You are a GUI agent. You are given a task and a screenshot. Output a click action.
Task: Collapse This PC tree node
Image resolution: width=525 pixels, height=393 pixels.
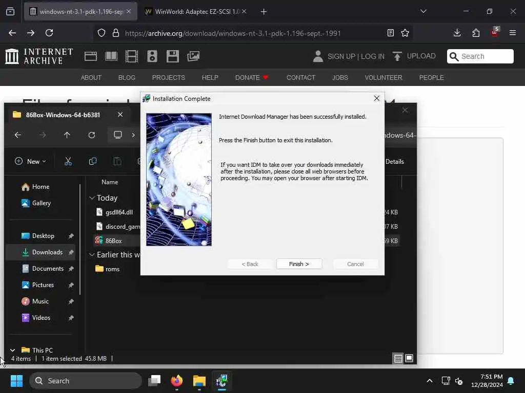click(x=12, y=350)
